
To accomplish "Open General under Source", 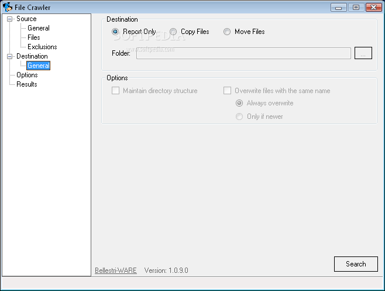I will coord(39,28).
